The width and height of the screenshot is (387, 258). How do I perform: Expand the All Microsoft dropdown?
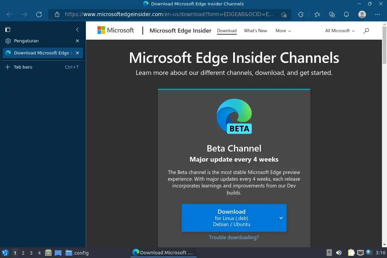click(340, 31)
